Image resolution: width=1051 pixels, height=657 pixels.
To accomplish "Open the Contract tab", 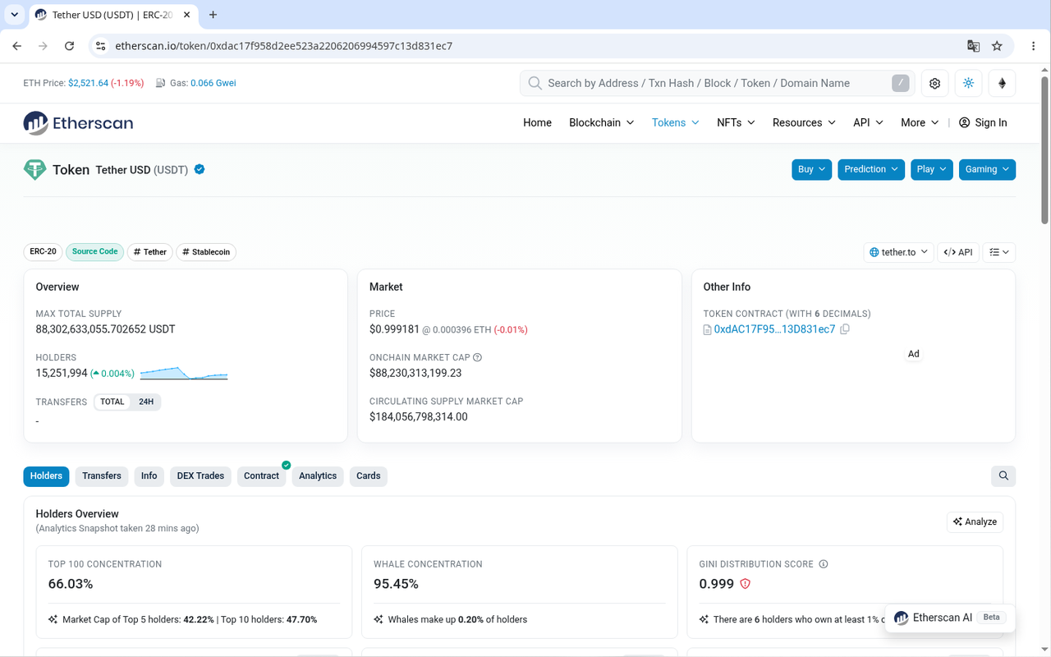I will click(262, 476).
